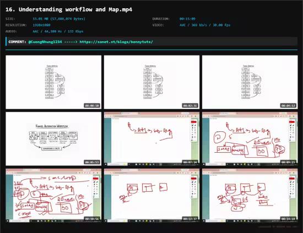Image resolution: width=303 pixels, height=233 pixels.
Task: Open the Funnel Automation Workflow thumbnail at 00:05:53
Action: [x=53, y=139]
